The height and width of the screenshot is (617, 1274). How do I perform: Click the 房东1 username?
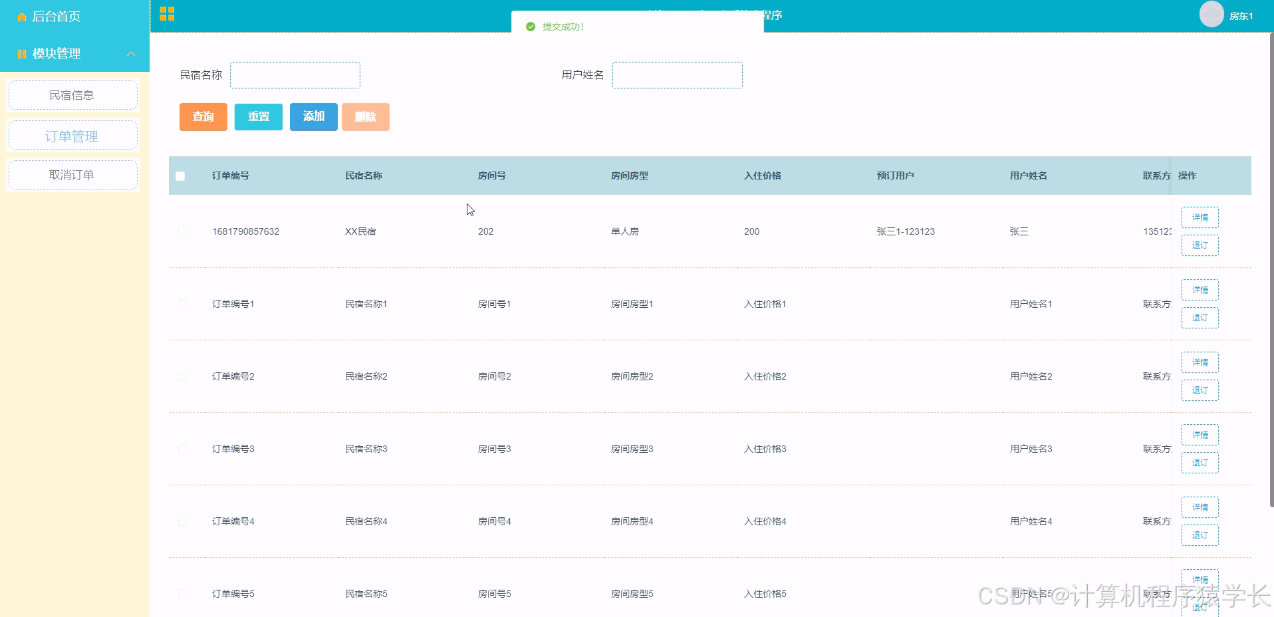[x=1241, y=16]
